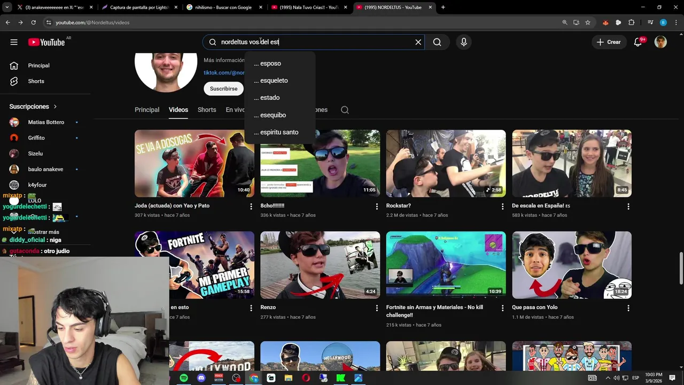The image size is (684, 385).
Task: Click the address bar URL
Action: [92, 22]
